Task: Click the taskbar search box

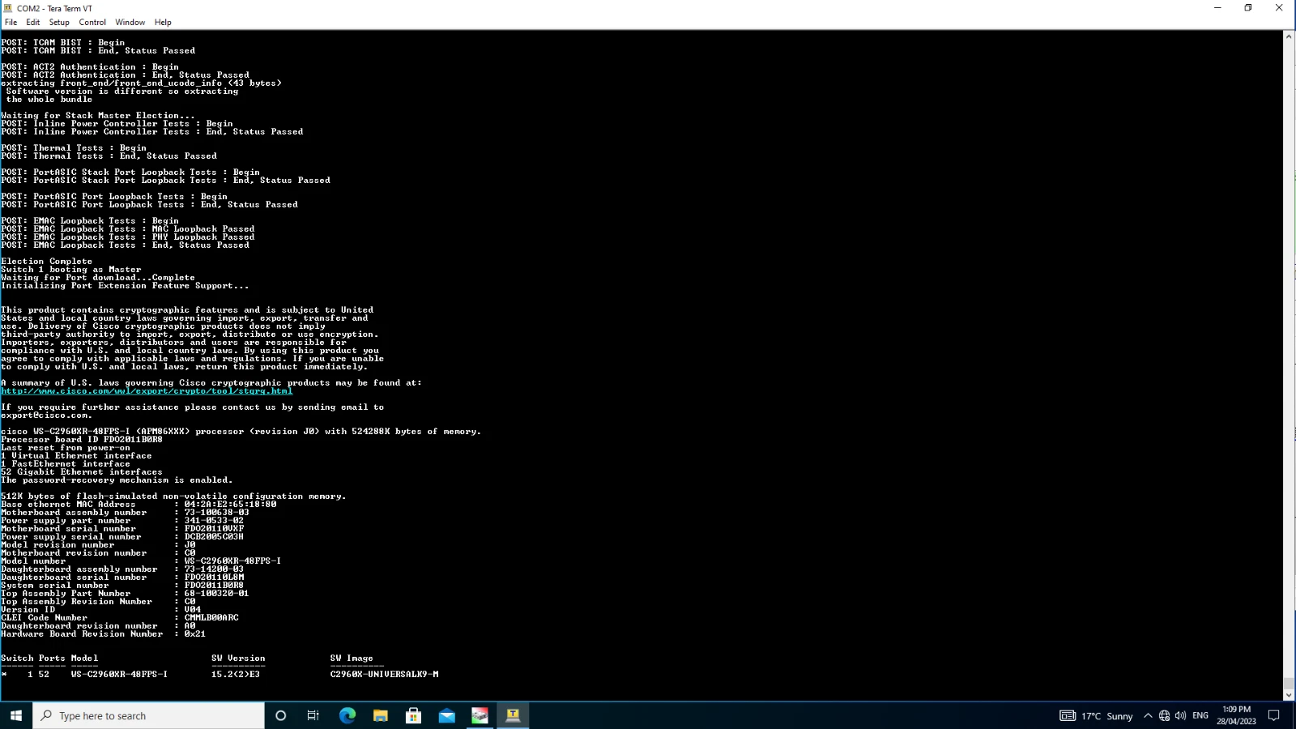Action: (x=148, y=715)
